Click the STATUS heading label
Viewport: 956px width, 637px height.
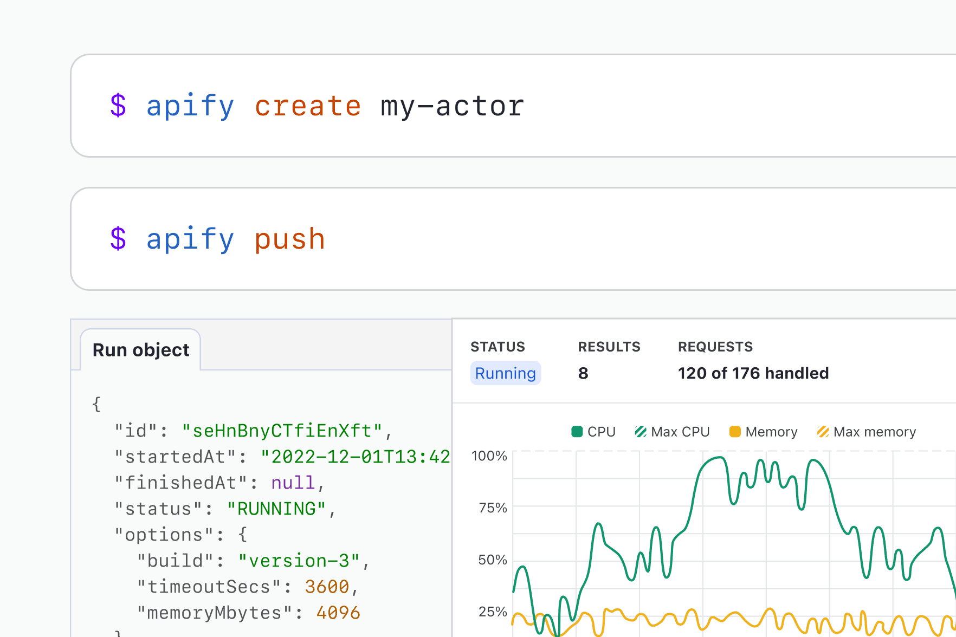(x=498, y=347)
